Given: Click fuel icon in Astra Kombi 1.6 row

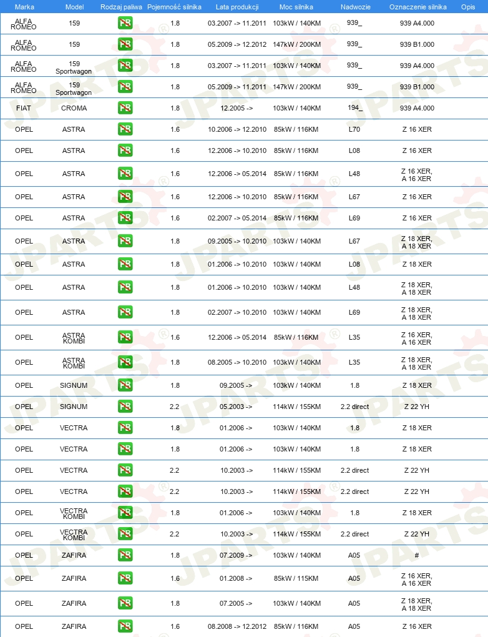Looking at the screenshot, I should pyautogui.click(x=125, y=337).
